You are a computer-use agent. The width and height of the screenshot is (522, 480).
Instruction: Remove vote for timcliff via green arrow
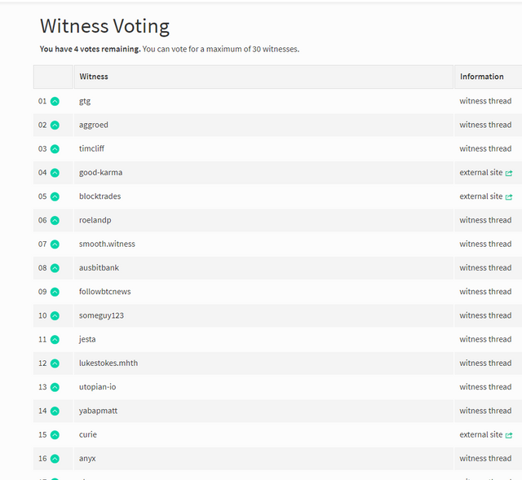55,149
